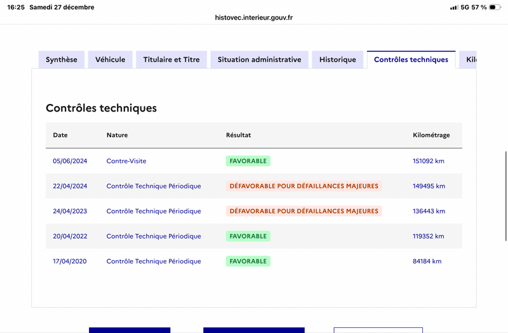Click the 05/06/2024 Contre-Visite date
This screenshot has width=508, height=333.
pyautogui.click(x=70, y=161)
